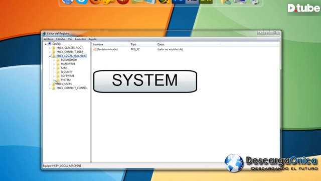This screenshot has height=181, width=321.
Task: Select the HARDWARE folder icon
Action: 58,64
